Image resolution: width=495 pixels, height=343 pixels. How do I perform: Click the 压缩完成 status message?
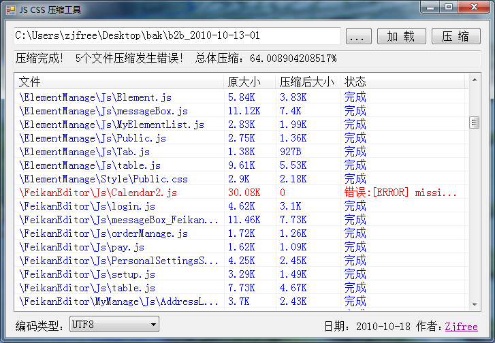[39, 59]
